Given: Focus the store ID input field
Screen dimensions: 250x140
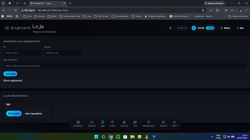Looking at the screenshot, I should [x=22, y=53].
